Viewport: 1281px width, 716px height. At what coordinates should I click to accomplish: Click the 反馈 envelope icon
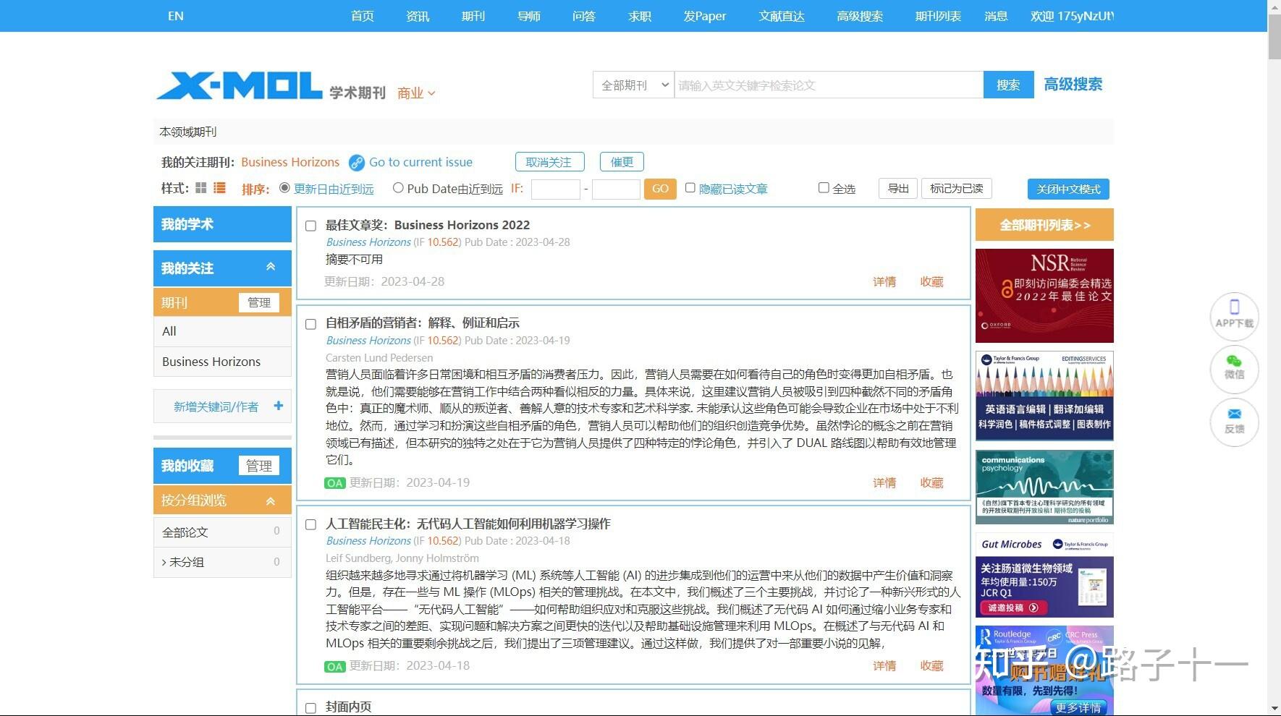tap(1234, 422)
